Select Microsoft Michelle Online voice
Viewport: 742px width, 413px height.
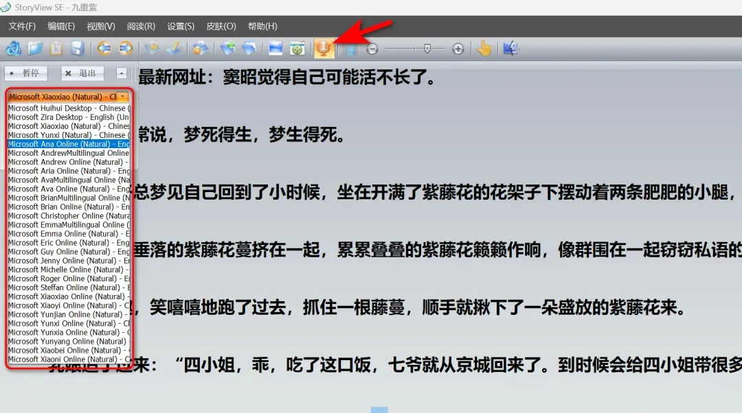69,270
